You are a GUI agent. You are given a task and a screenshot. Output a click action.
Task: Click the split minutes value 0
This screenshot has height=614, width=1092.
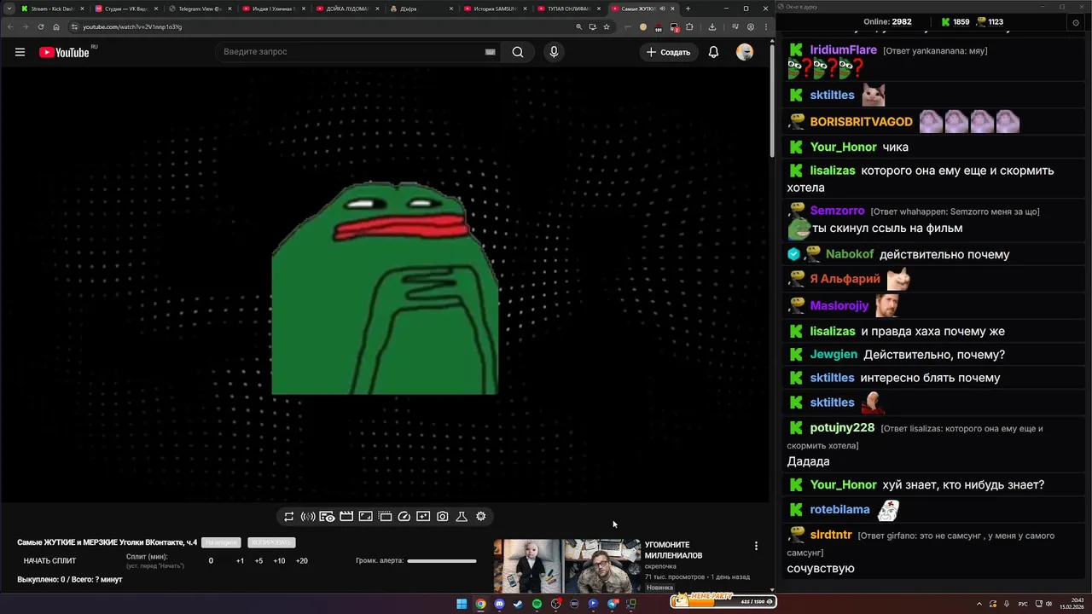211,561
